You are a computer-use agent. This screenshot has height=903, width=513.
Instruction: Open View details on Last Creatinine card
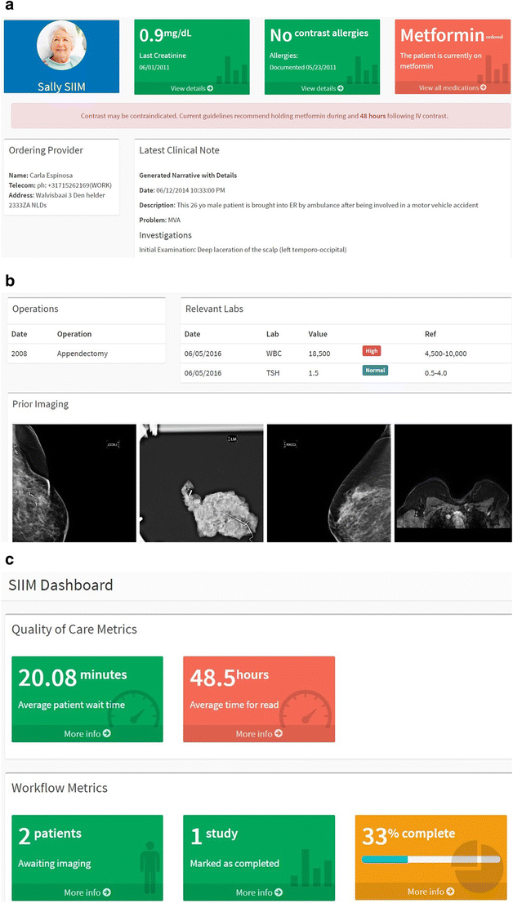click(192, 87)
